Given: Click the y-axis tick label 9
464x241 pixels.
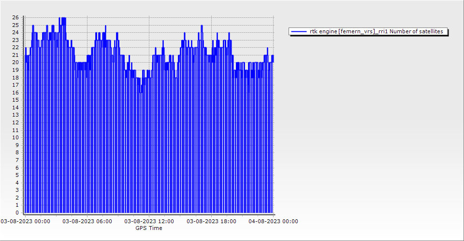Looking at the screenshot, I should tap(17, 145).
